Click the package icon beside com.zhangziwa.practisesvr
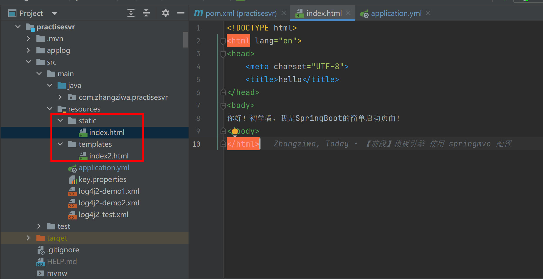543x279 pixels. 72,97
